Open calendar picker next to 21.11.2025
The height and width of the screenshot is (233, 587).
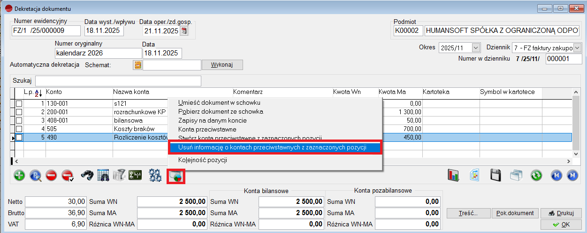pyautogui.click(x=184, y=31)
